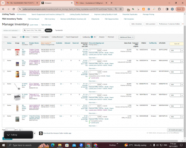Tick the checkbox for the Golden Barrel row
The width and height of the screenshot is (186, 148).
pos(4,71)
